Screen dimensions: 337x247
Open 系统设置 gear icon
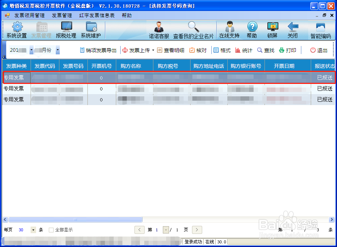(x=17, y=27)
